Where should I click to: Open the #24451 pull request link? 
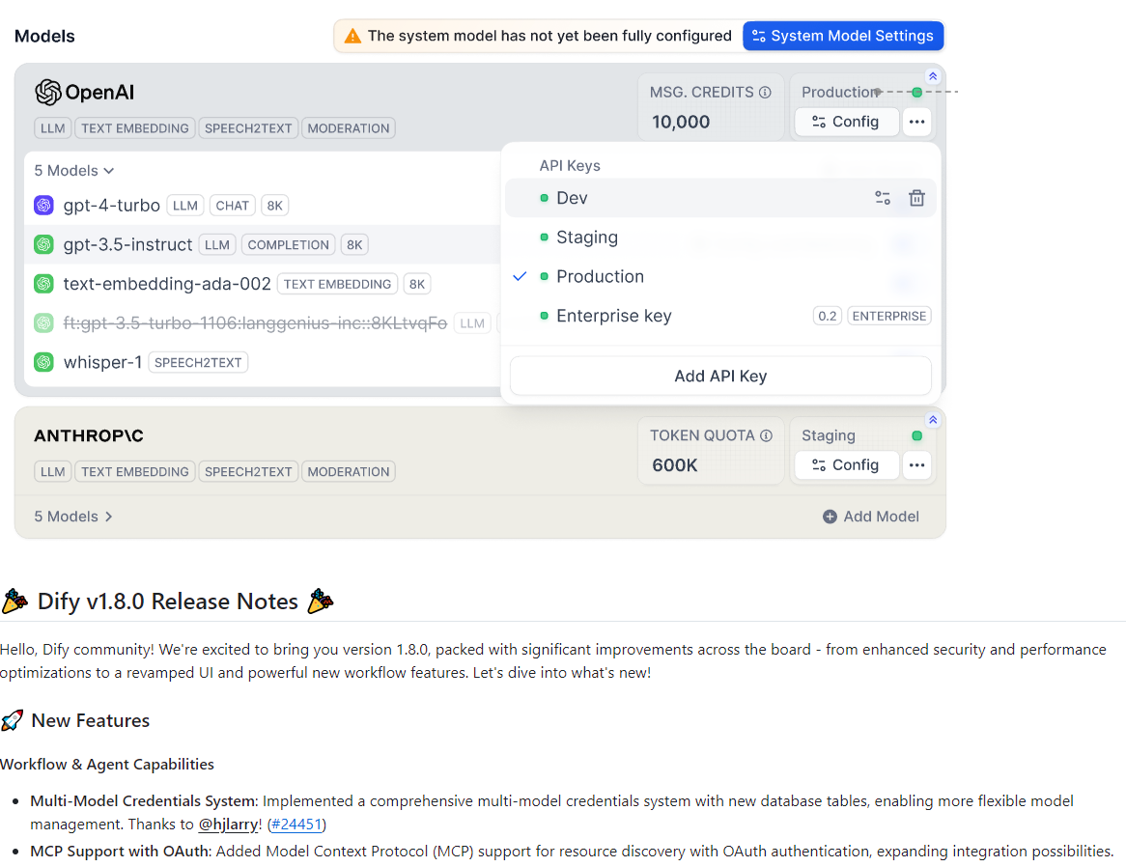pyautogui.click(x=296, y=824)
